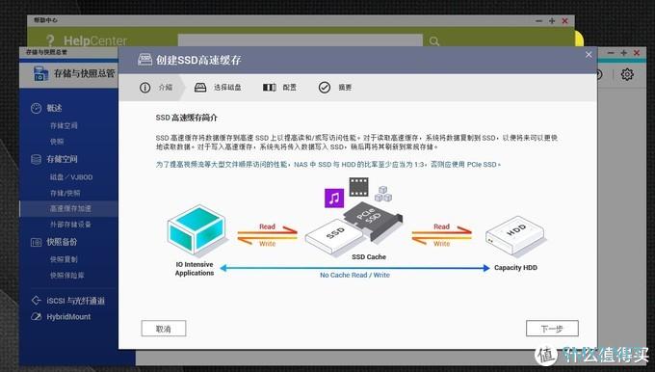Viewport: 655px width, 372px height.
Task: Click the SSD 高速缓存简介 heading
Action: click(x=186, y=118)
